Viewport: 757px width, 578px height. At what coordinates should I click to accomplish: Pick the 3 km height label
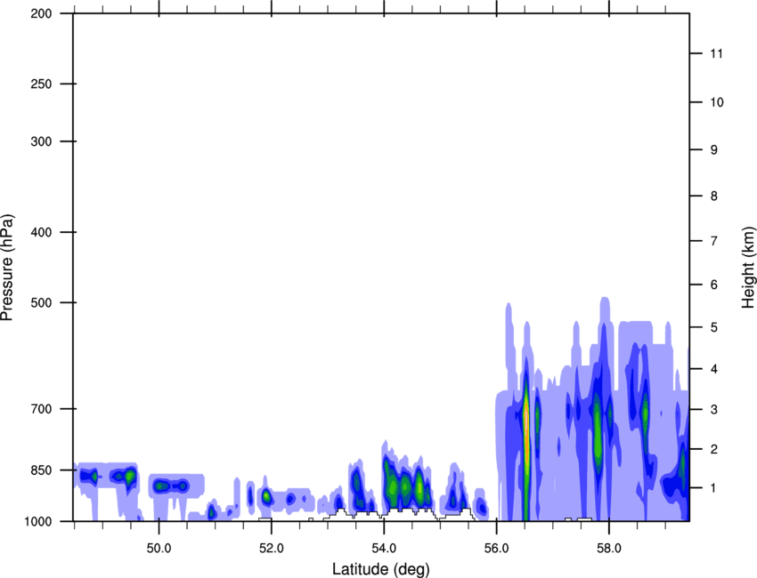click(713, 410)
